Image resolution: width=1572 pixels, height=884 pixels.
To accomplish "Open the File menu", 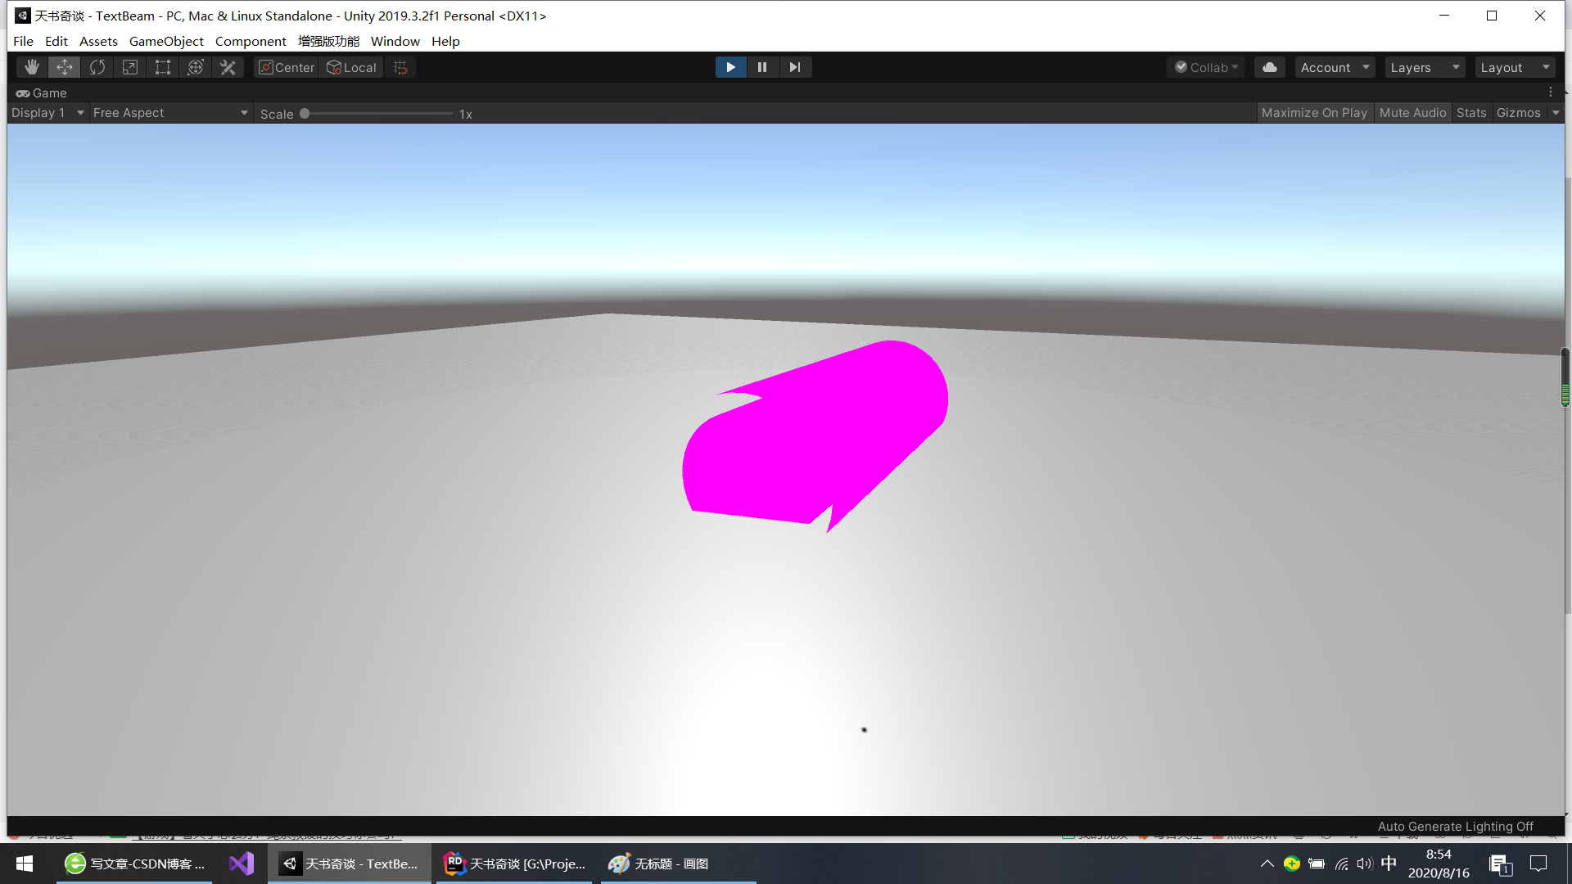I will click(x=23, y=41).
